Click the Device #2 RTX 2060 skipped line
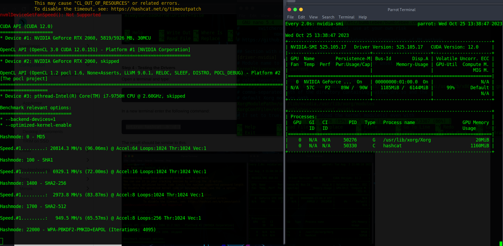 pos(60,61)
